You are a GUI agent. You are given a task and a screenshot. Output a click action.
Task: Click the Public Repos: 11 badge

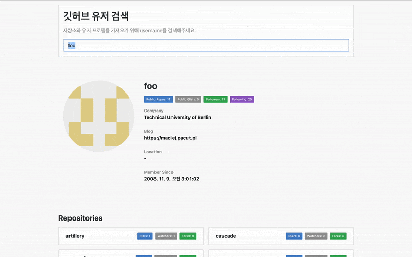(x=158, y=99)
